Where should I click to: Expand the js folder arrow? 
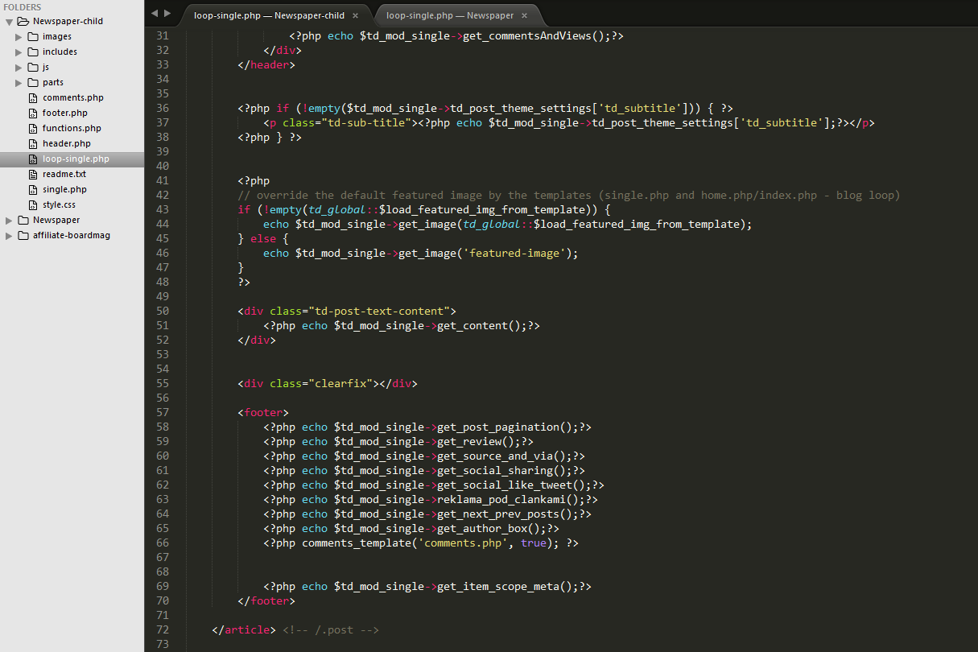(19, 68)
